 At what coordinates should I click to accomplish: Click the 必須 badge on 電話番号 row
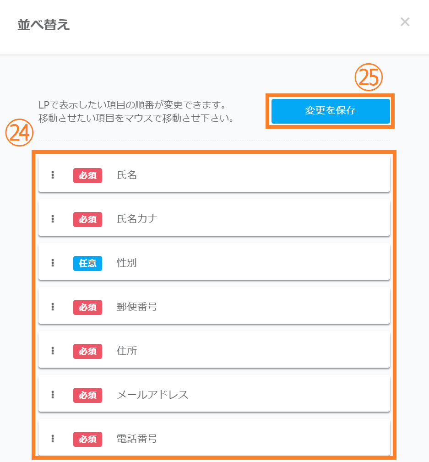click(x=87, y=439)
